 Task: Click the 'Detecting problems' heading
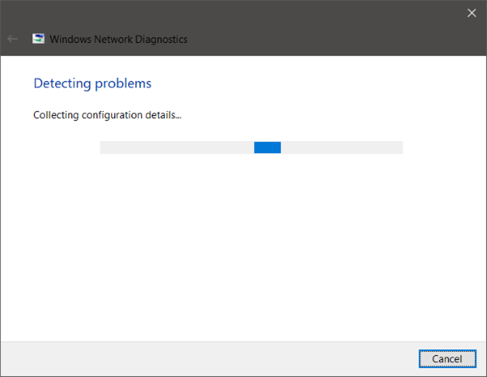(93, 84)
